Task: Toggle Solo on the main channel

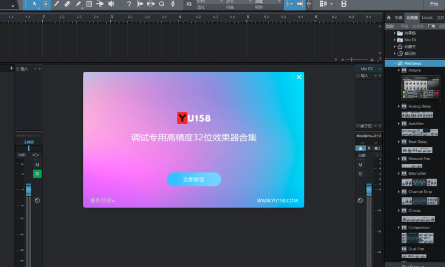Action: (x=37, y=174)
